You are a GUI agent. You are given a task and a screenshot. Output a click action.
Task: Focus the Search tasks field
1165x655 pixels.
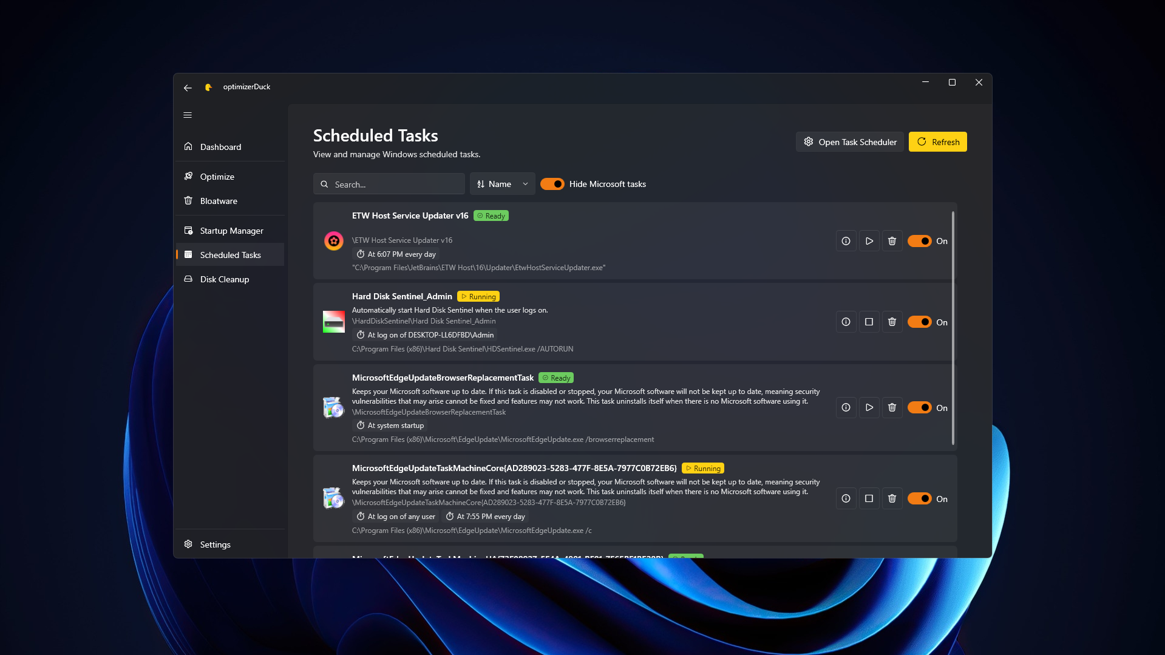[x=389, y=184]
